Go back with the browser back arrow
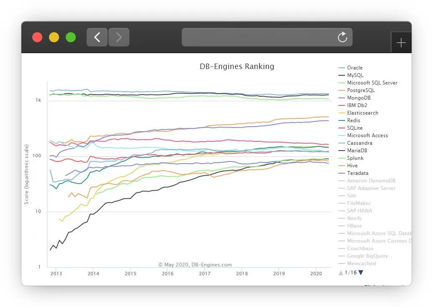 97,37
